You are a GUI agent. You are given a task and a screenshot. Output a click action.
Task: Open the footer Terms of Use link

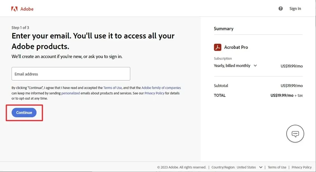pyautogui.click(x=277, y=167)
